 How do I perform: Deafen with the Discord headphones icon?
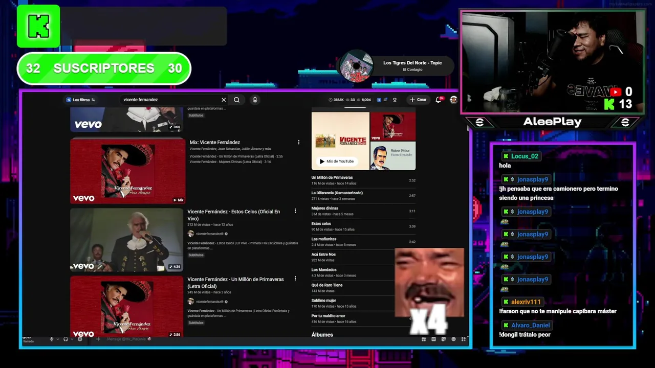coord(65,339)
